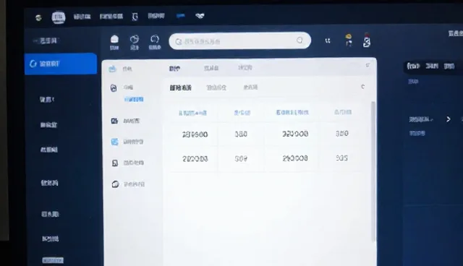Click the vertical scrollbar beside the table

point(373,171)
